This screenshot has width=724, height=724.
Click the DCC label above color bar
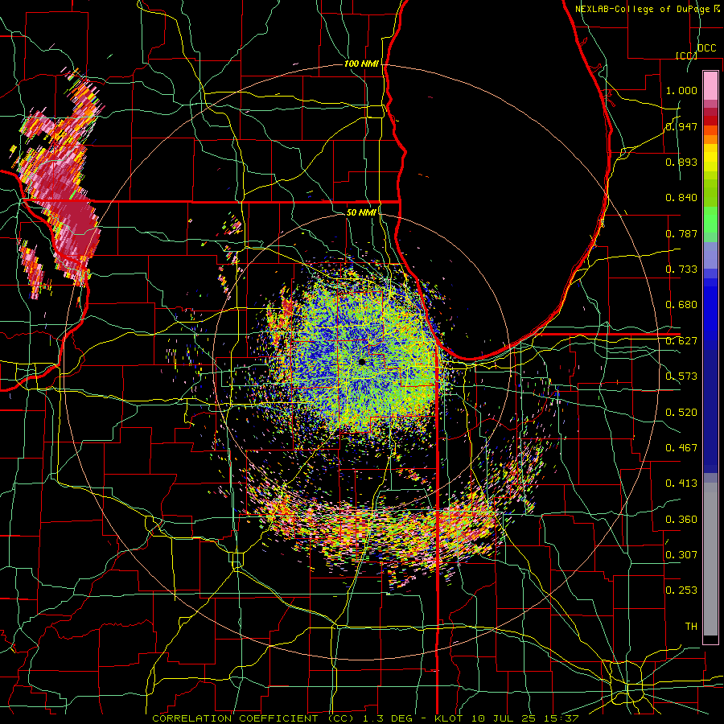[x=707, y=48]
